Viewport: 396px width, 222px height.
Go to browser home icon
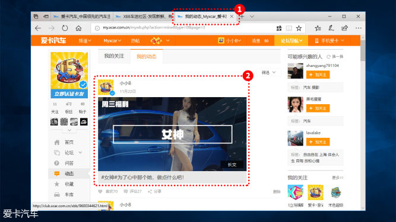pos(78,28)
